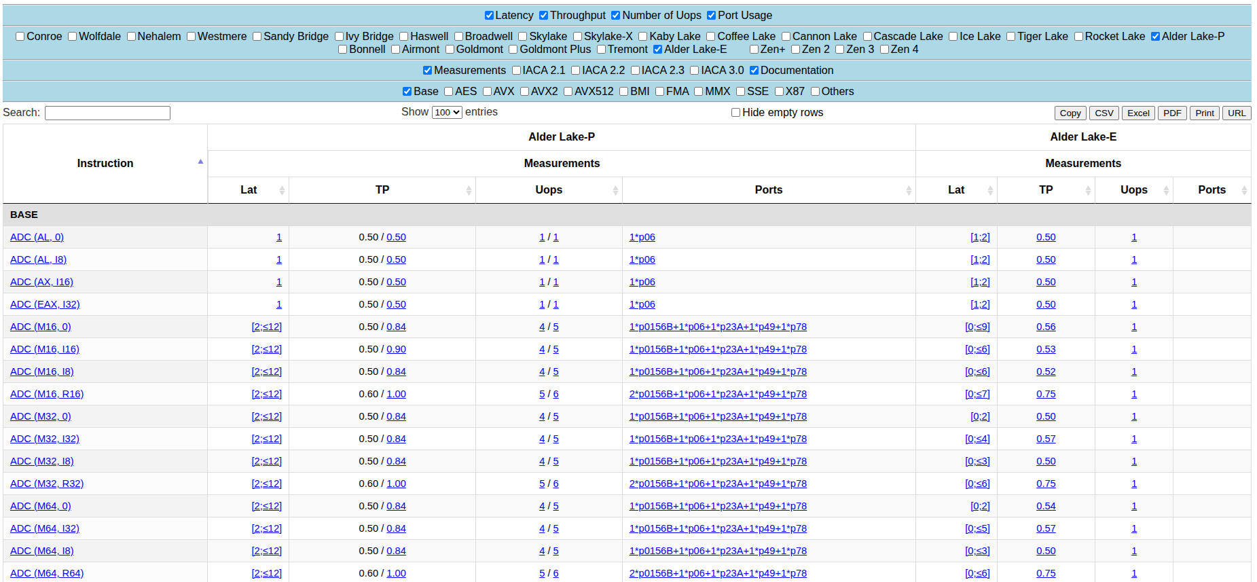
Task: Disable the Alder Lake-P checkbox
Action: click(x=1156, y=37)
